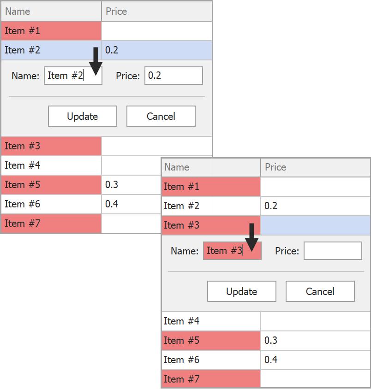Click the Price field showing 0.2

pyautogui.click(x=174, y=75)
